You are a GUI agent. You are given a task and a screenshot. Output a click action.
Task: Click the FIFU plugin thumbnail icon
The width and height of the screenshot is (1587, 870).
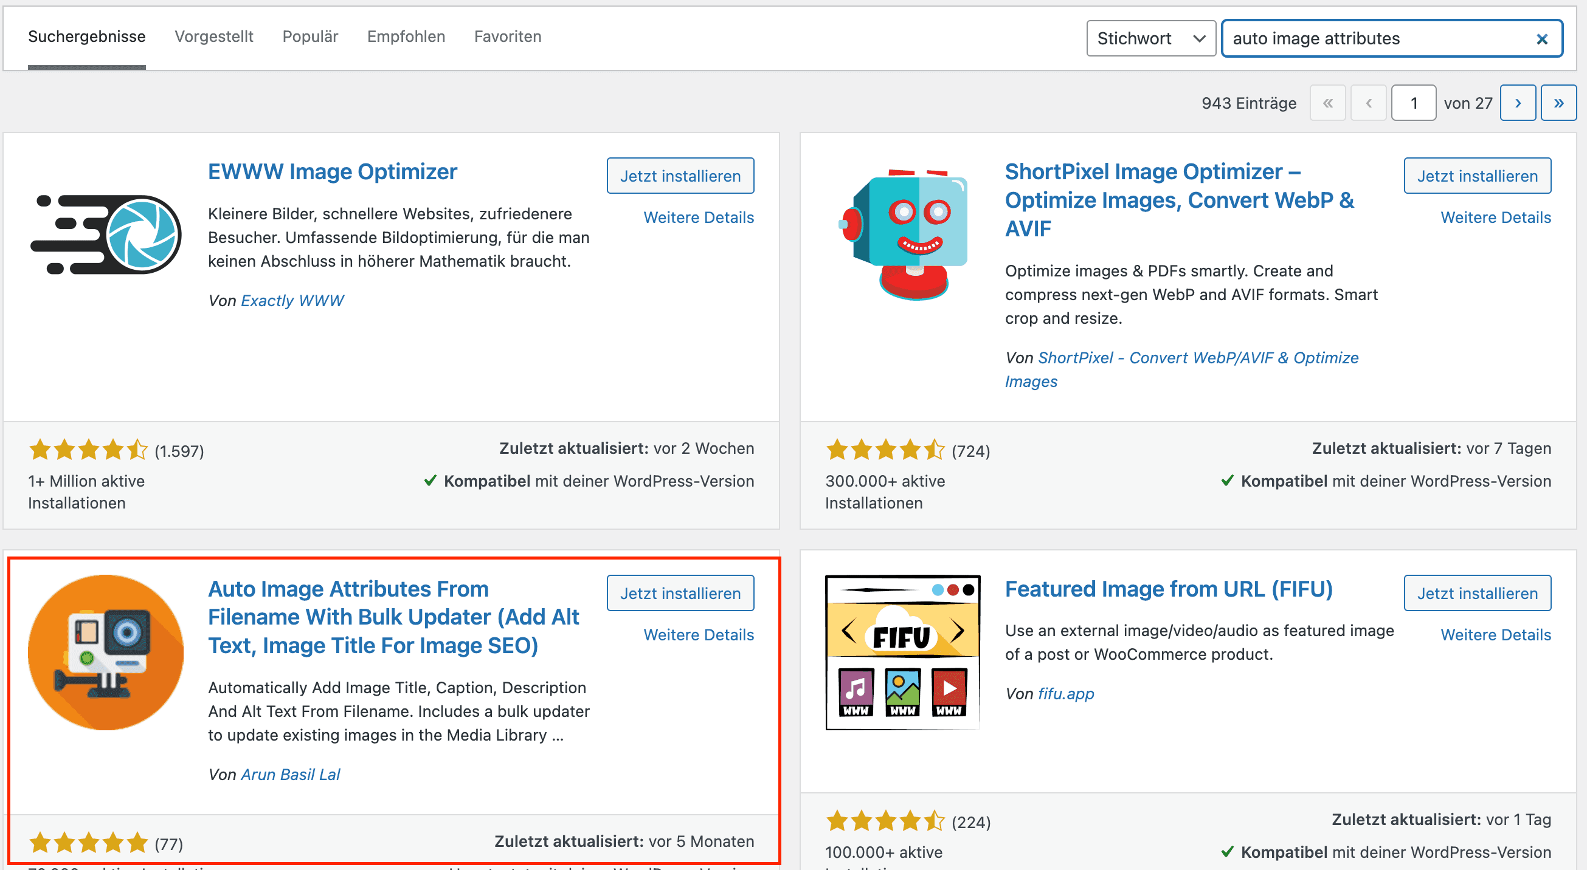(901, 651)
